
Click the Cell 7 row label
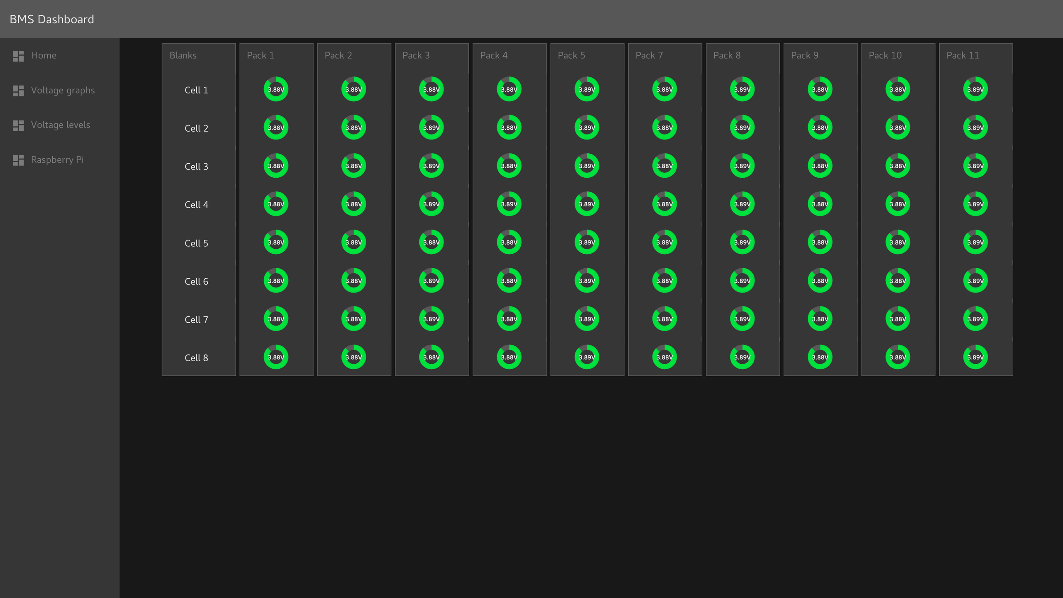(x=196, y=320)
